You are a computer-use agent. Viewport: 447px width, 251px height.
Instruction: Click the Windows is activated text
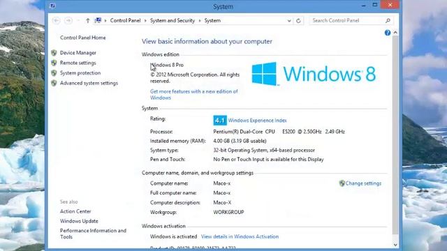(x=174, y=236)
